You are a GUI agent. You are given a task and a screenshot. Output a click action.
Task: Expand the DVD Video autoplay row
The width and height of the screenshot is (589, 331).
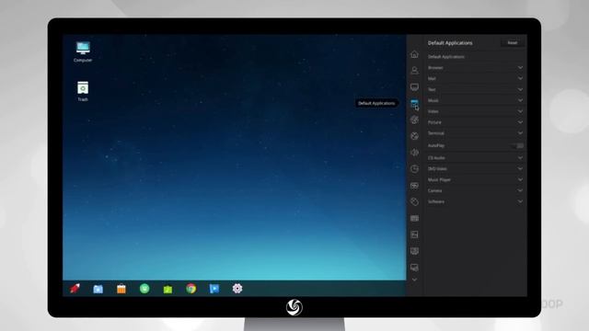[x=475, y=168]
